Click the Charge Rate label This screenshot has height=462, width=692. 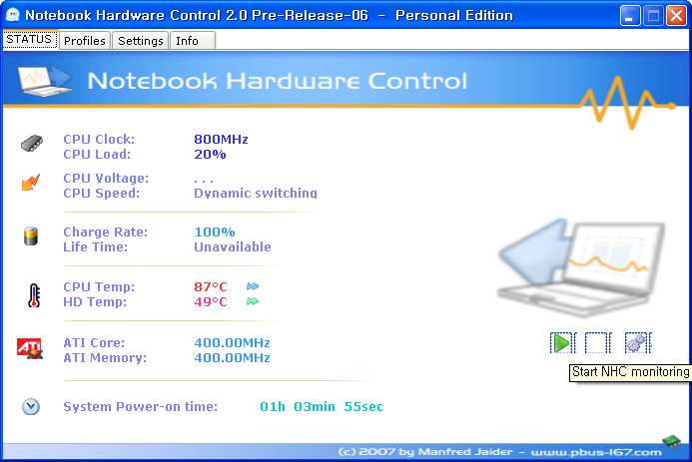(x=106, y=231)
